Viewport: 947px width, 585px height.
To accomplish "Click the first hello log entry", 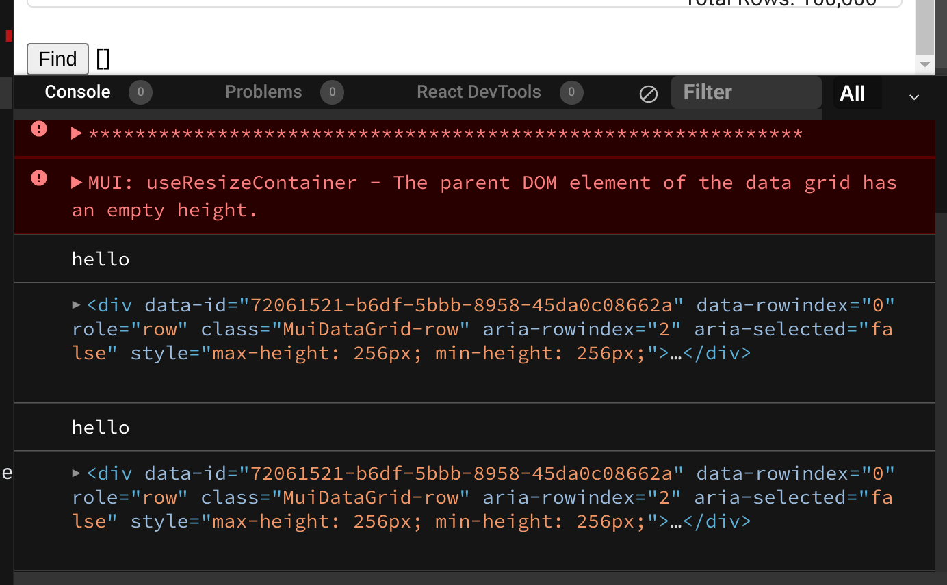I will coord(100,259).
